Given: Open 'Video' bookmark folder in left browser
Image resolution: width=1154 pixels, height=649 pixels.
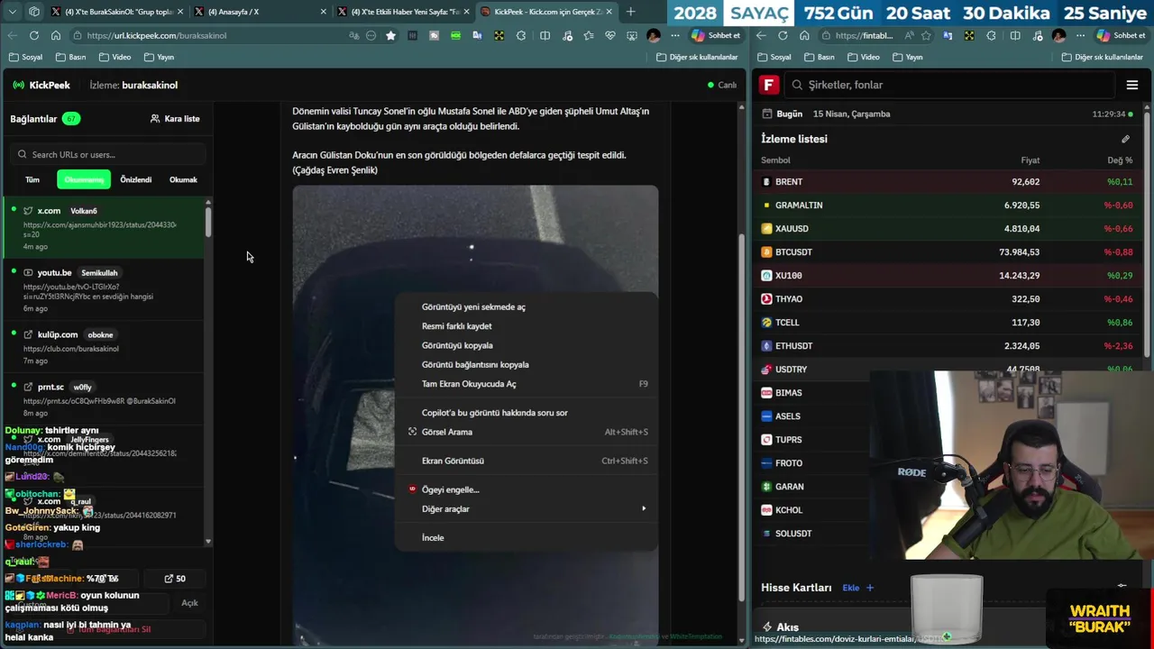Looking at the screenshot, I should [115, 57].
